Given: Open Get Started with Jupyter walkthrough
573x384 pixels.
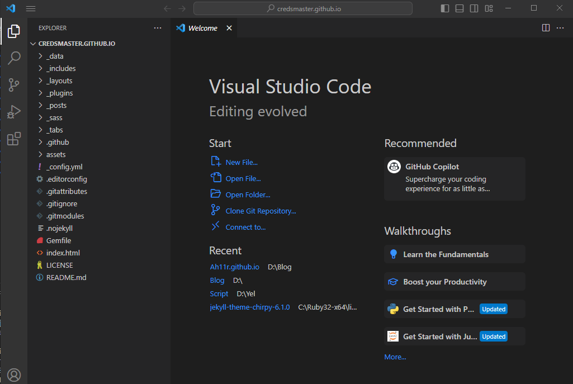Looking at the screenshot, I should pyautogui.click(x=454, y=336).
